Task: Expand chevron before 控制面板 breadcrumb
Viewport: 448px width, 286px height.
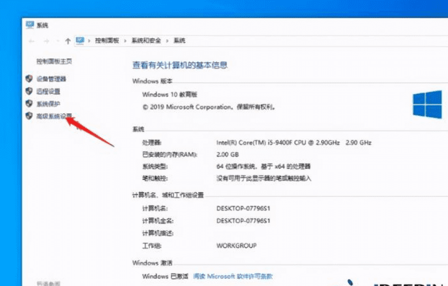Action: pyautogui.click(x=89, y=41)
